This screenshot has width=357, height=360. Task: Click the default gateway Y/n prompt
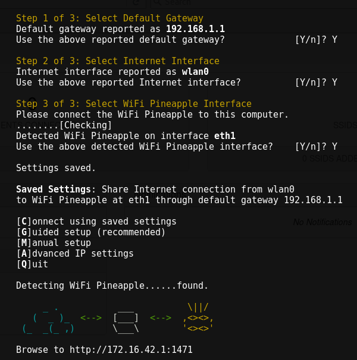[316, 40]
